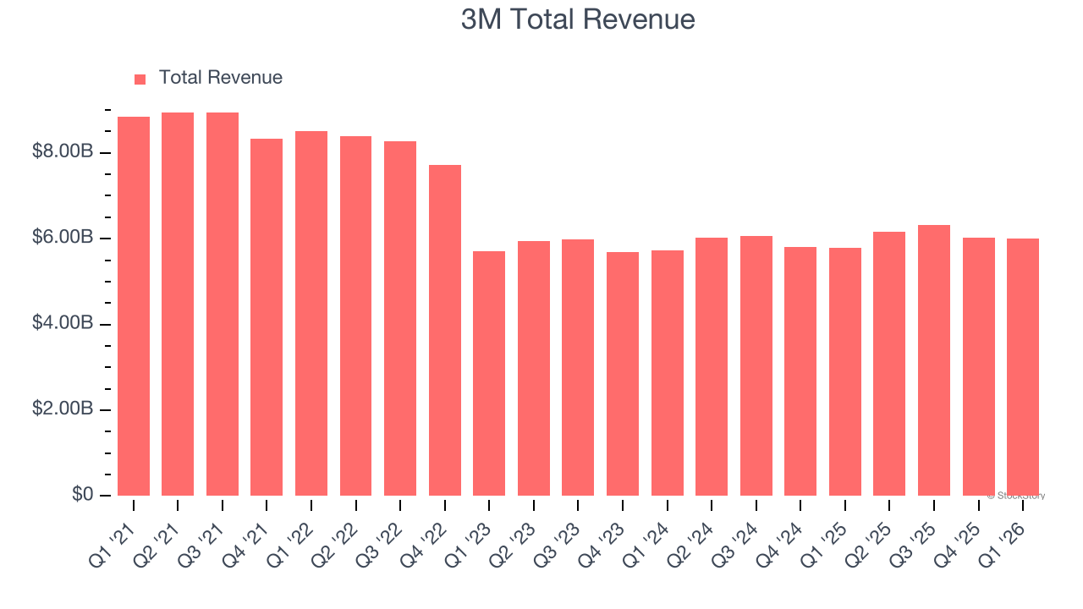Click the $0 y-axis label
1083x609 pixels.
(82, 495)
